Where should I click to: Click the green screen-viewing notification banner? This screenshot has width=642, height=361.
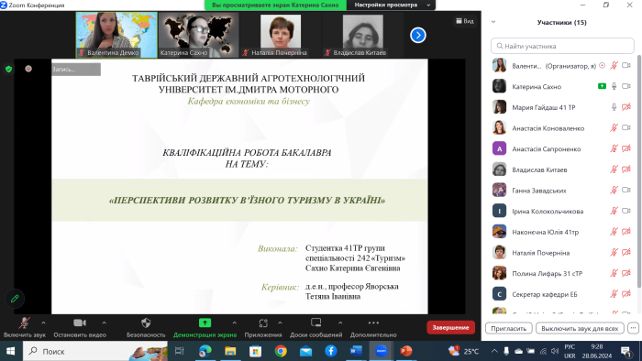[x=275, y=5]
